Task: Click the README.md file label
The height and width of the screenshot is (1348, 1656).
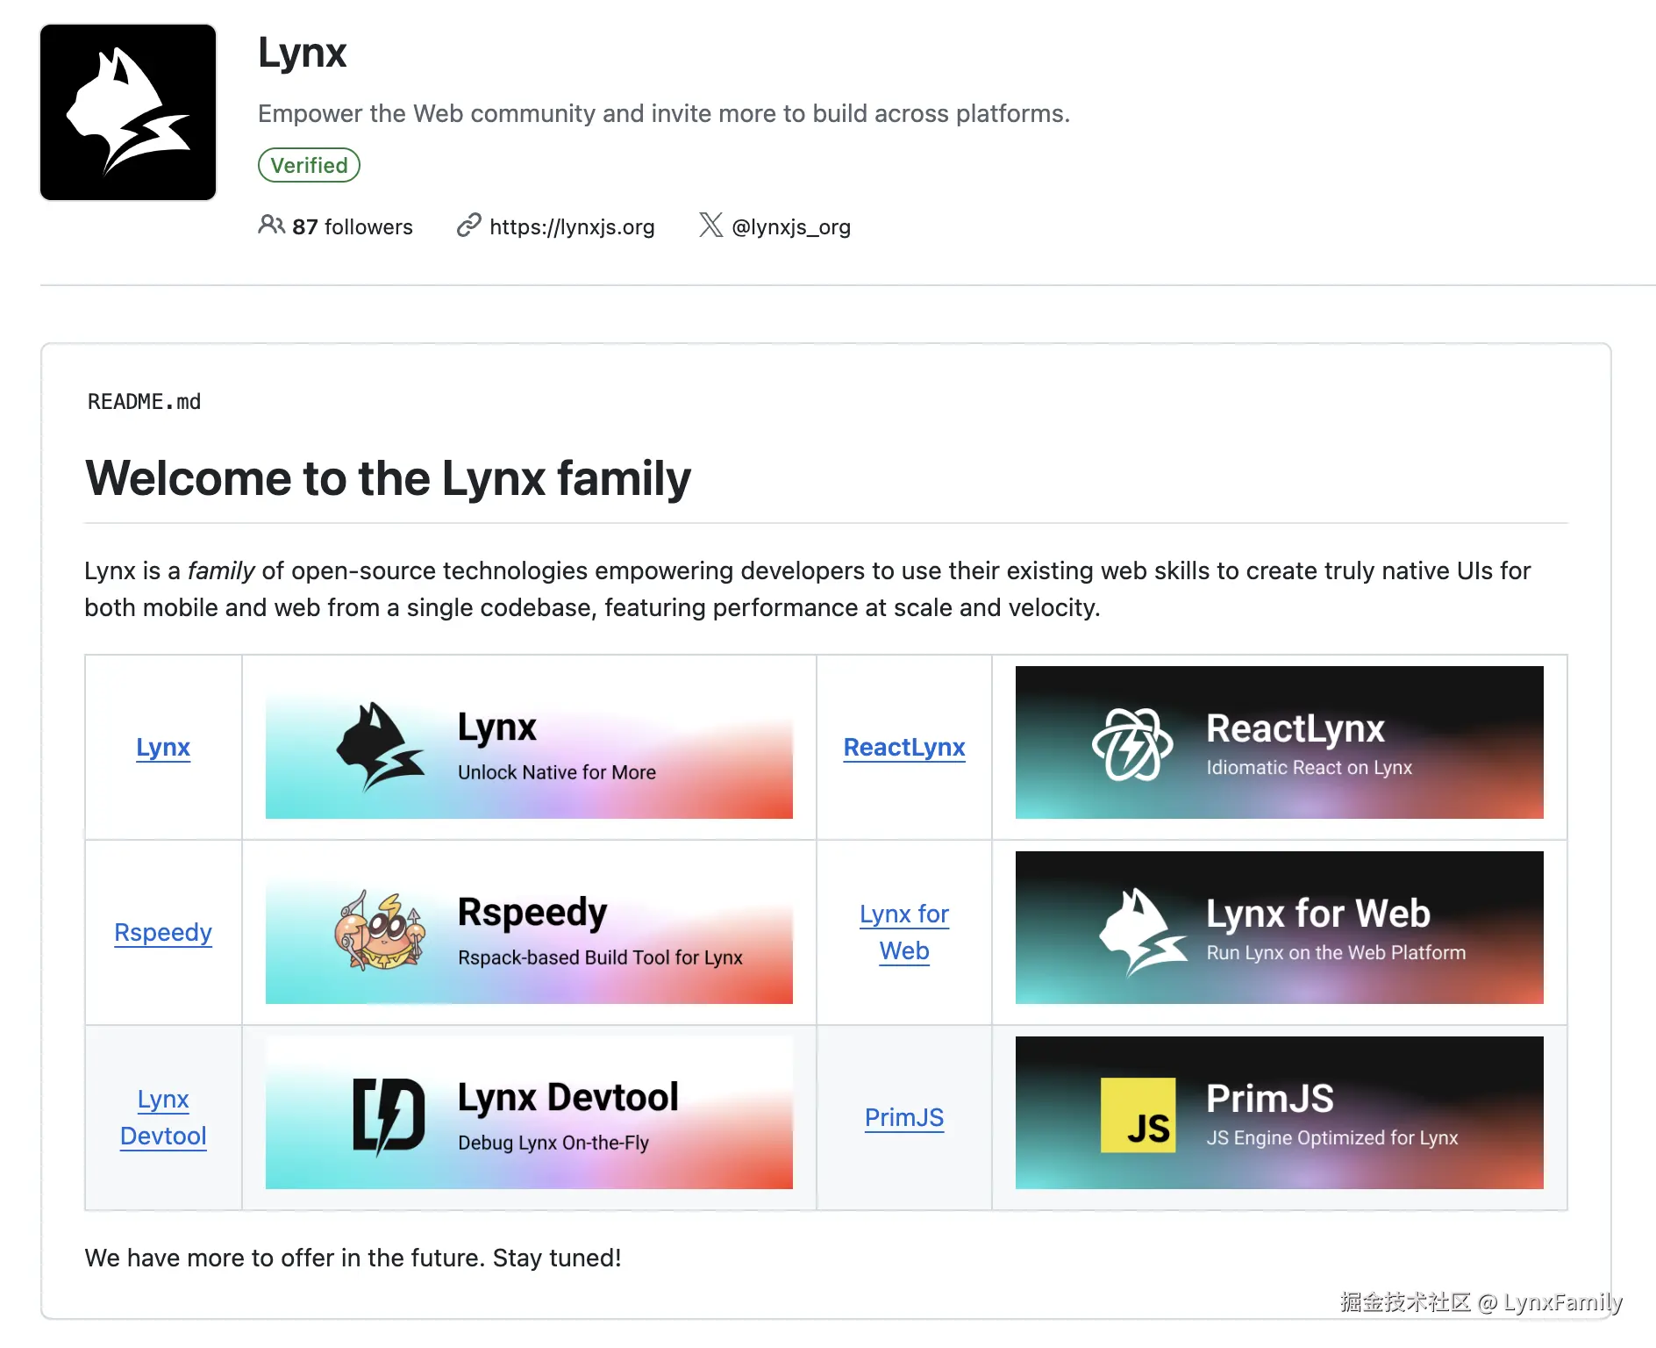Action: point(144,401)
